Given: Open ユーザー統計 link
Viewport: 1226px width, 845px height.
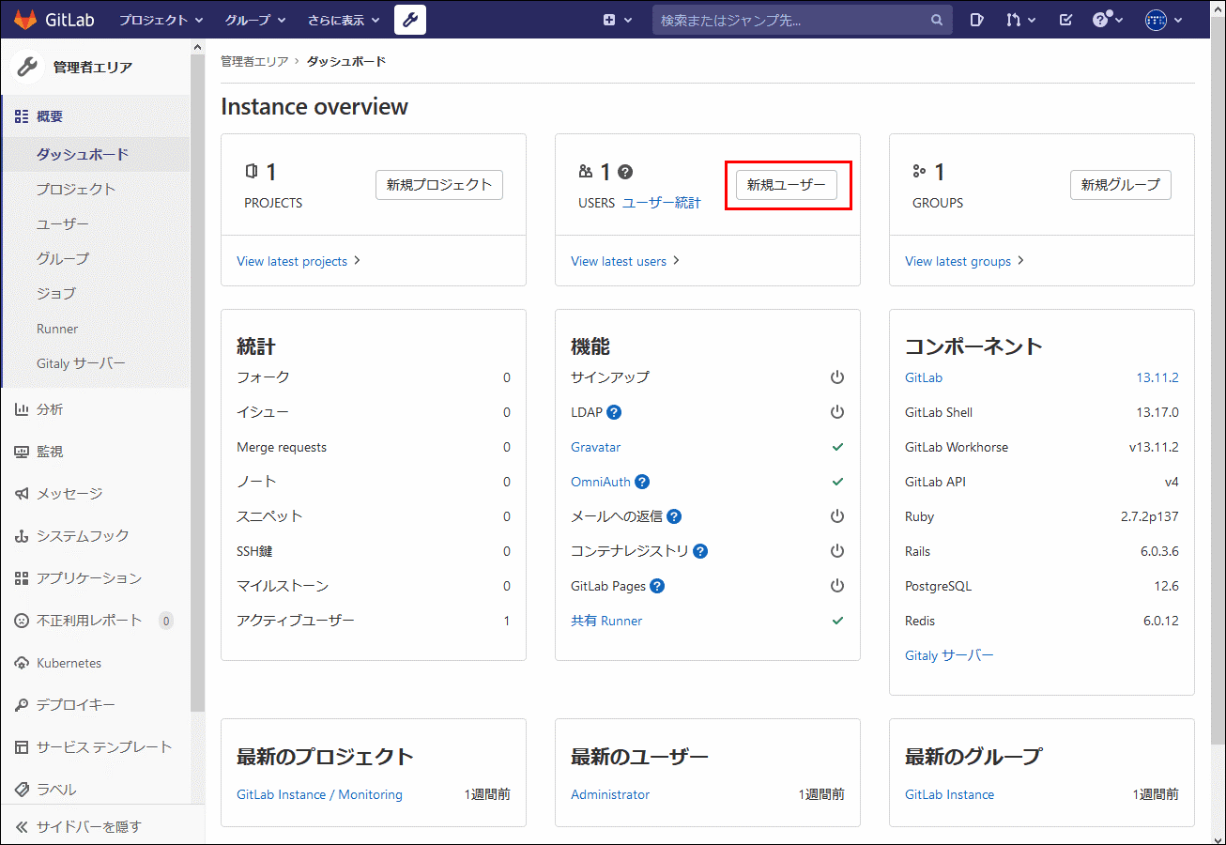Looking at the screenshot, I should pos(662,203).
